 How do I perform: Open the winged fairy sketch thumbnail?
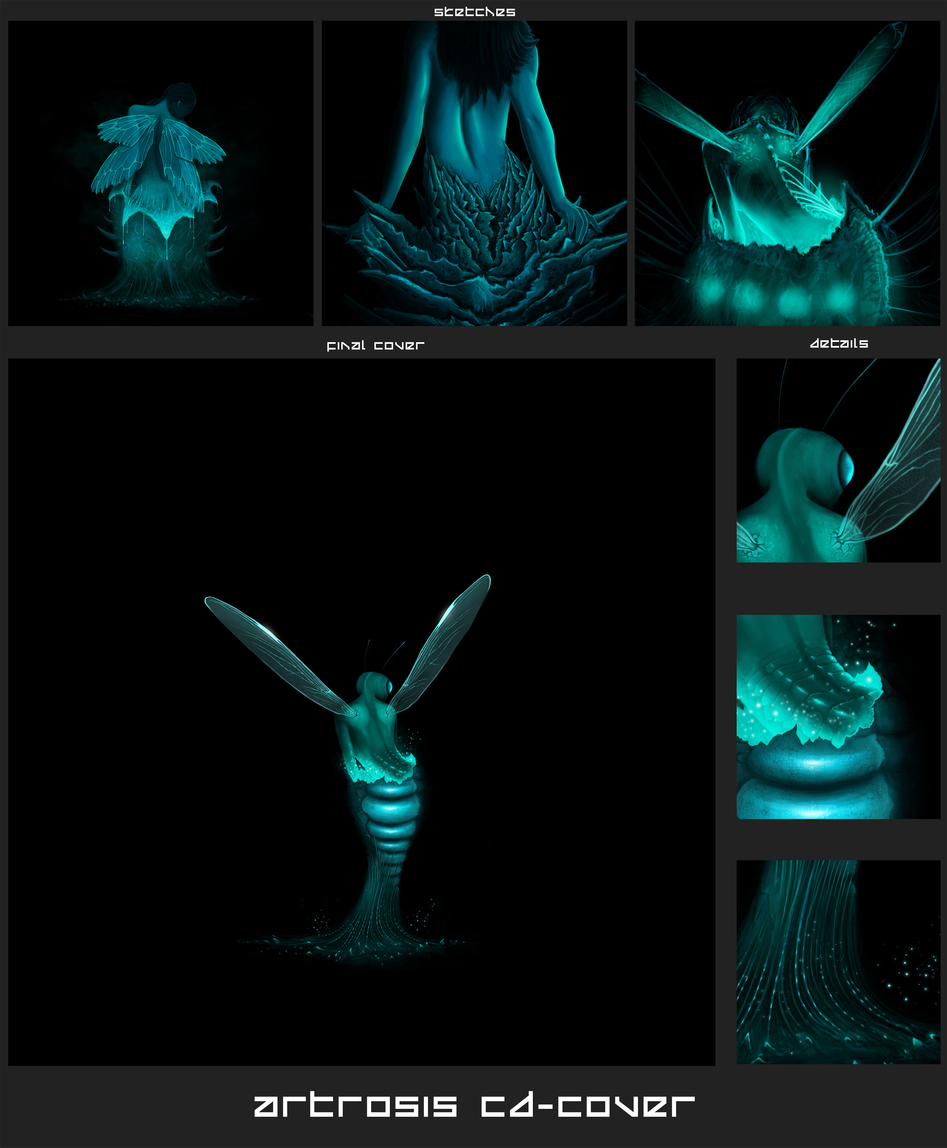[160, 174]
